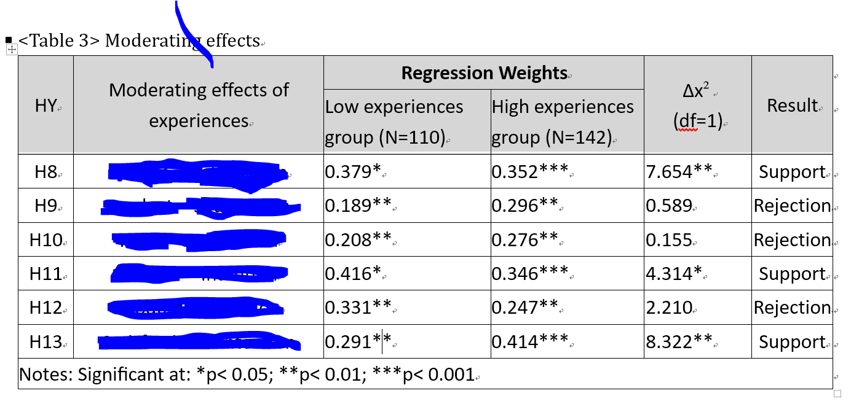The image size is (851, 404).
Task: Click the table move handle icon
Action: click(x=12, y=50)
